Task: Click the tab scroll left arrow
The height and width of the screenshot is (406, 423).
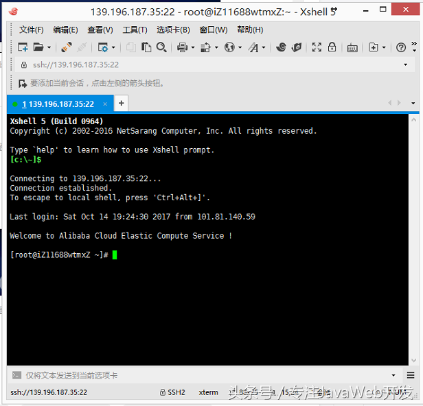Action: coord(389,103)
